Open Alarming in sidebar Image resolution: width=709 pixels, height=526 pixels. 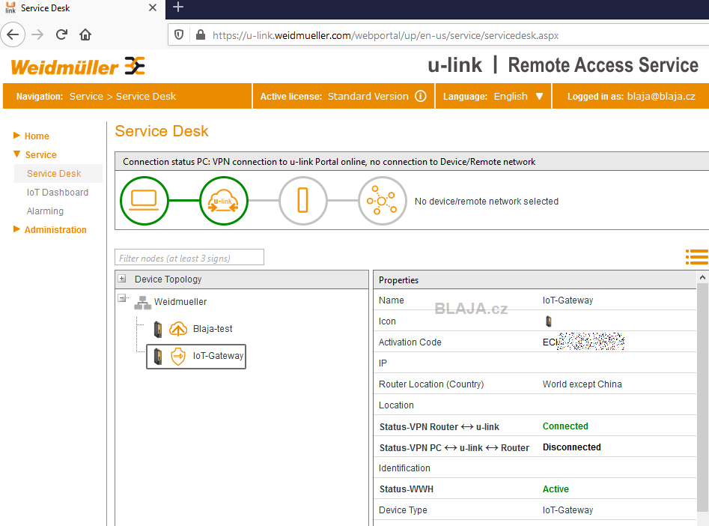click(45, 211)
